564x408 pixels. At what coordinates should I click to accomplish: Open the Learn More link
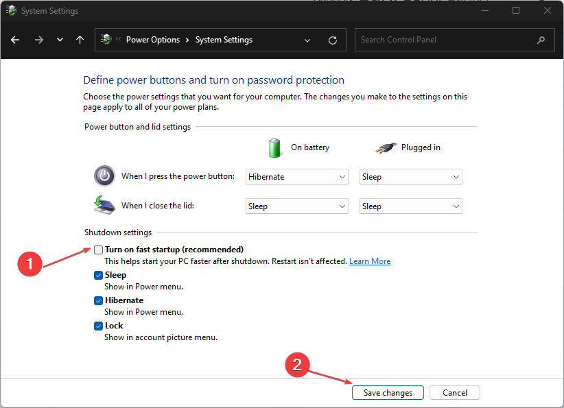pyautogui.click(x=370, y=261)
